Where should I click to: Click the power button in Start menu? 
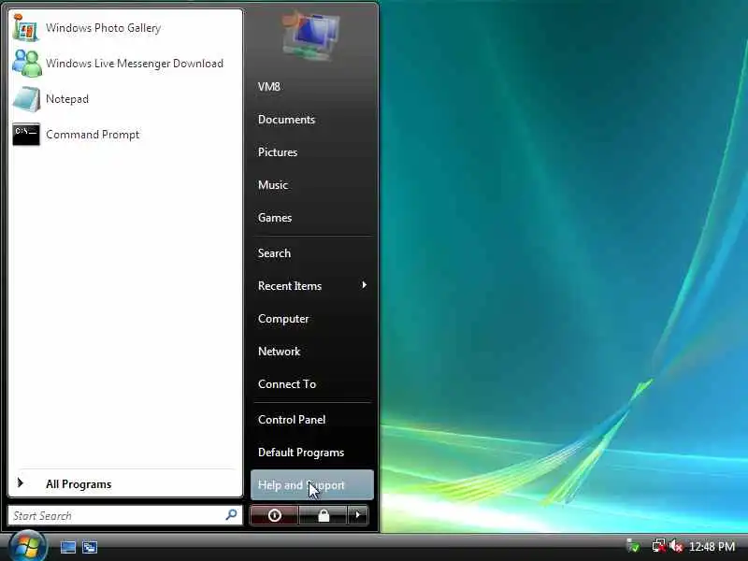274,515
